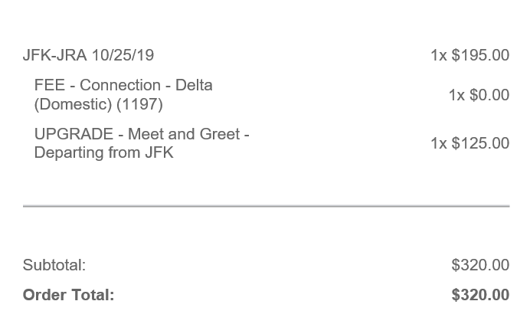This screenshot has height=324, width=530.
Task: Click UPGRADE - Meet and Greet text
Action: point(142,134)
